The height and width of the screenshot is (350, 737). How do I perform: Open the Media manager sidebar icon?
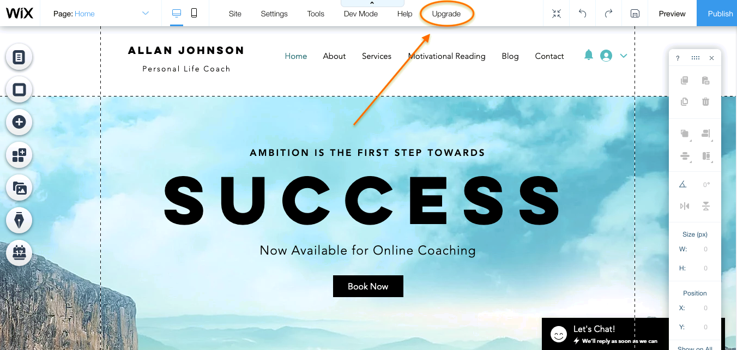(x=19, y=188)
